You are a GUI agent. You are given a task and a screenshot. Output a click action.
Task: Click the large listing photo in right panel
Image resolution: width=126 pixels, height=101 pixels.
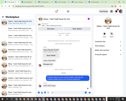(x=108, y=21)
